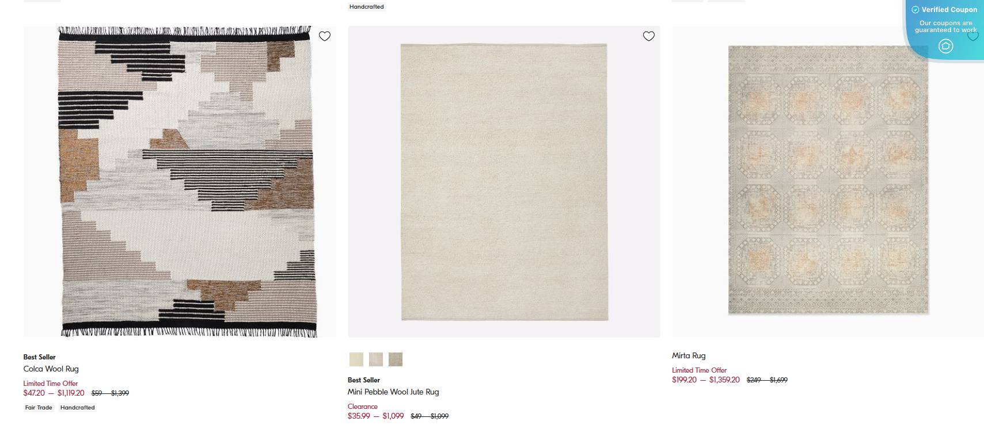Click the Handcrafted tag below Colca Wool Rug
The image size is (984, 425).
point(78,407)
